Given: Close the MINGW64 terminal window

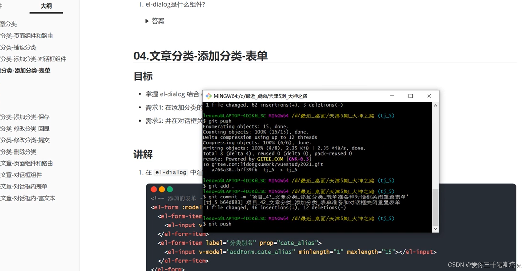Looking at the screenshot, I should pyautogui.click(x=429, y=96).
